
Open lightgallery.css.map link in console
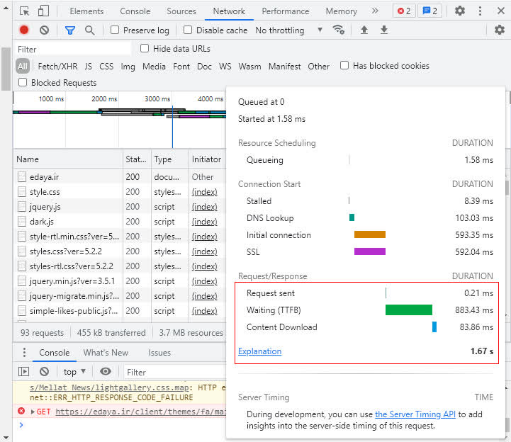tap(109, 387)
